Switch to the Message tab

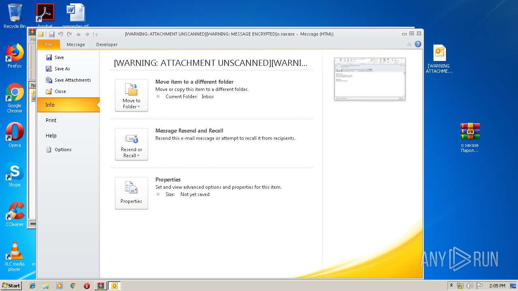pos(76,44)
